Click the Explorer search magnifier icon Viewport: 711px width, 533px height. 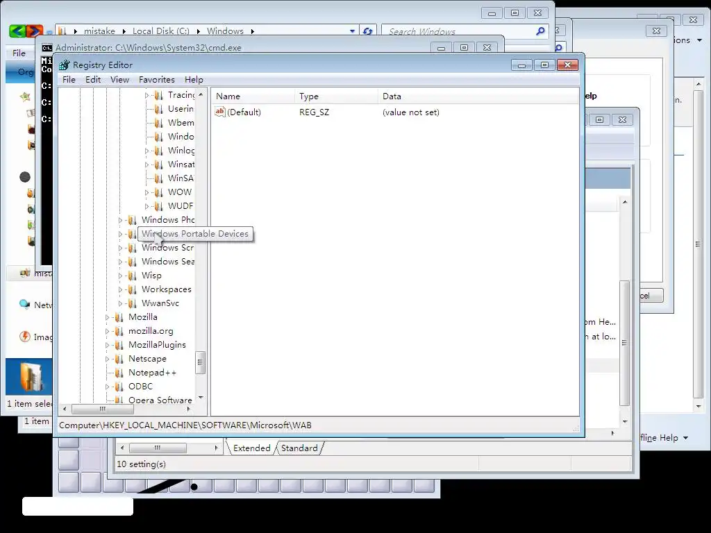click(540, 31)
